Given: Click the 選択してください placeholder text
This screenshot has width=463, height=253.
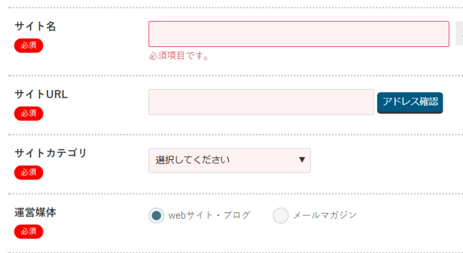Looking at the screenshot, I should tap(193, 160).
